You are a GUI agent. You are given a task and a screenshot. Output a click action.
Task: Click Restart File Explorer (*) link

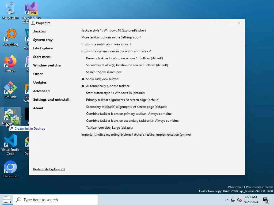(49, 169)
